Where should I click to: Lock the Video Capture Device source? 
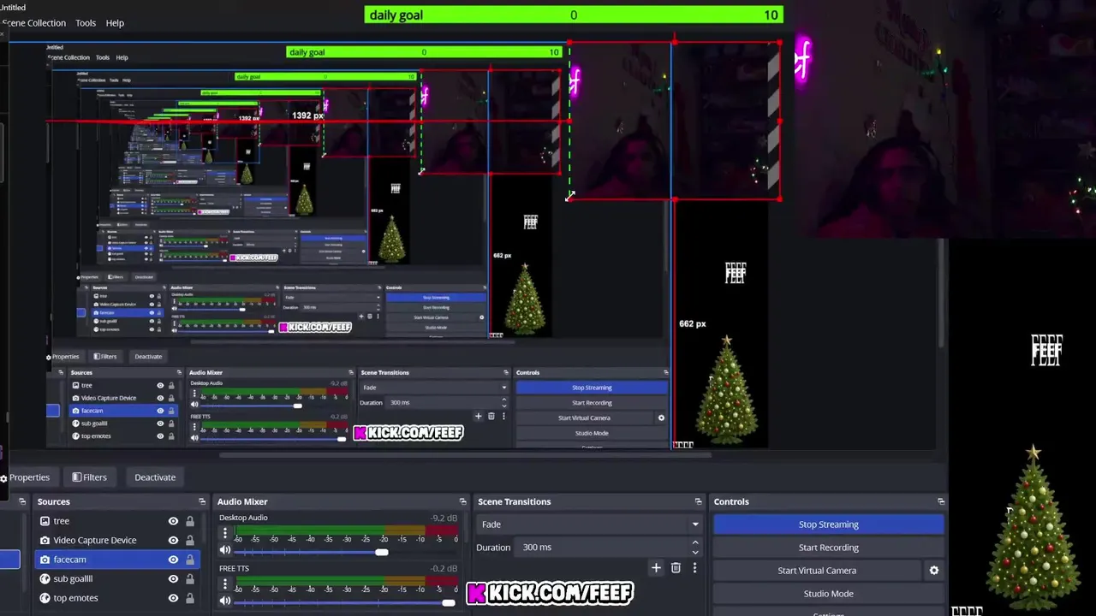[x=190, y=540]
